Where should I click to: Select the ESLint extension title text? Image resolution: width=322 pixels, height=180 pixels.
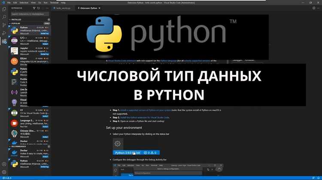tap(24, 59)
